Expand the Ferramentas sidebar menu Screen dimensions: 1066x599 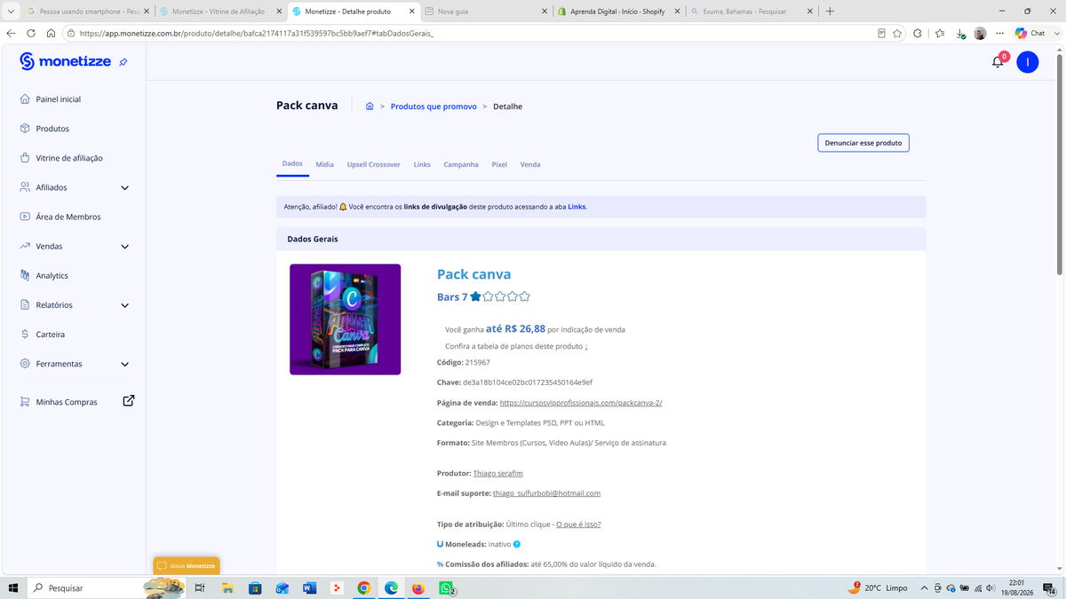click(x=124, y=364)
